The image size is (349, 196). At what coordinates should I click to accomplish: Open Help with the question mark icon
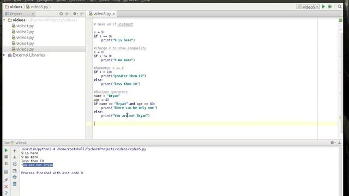(6, 193)
